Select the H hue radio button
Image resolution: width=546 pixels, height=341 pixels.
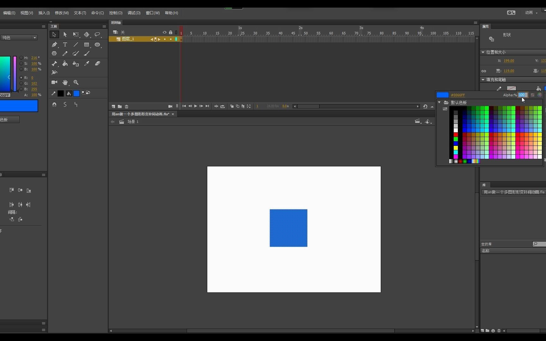(21, 58)
